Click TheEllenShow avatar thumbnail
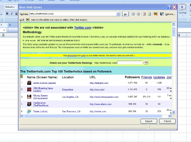 [29, 104]
